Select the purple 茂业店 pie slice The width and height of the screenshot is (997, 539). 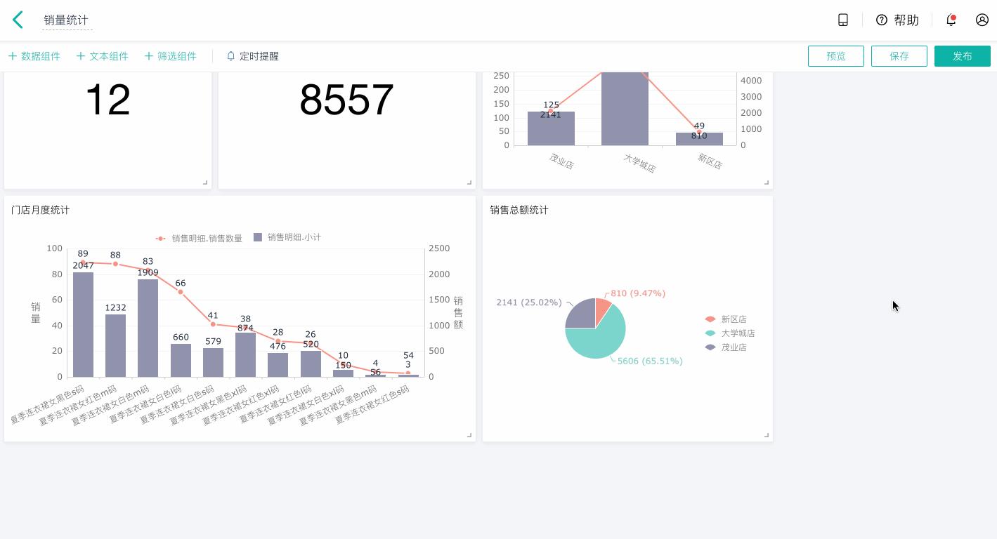pyautogui.click(x=581, y=315)
